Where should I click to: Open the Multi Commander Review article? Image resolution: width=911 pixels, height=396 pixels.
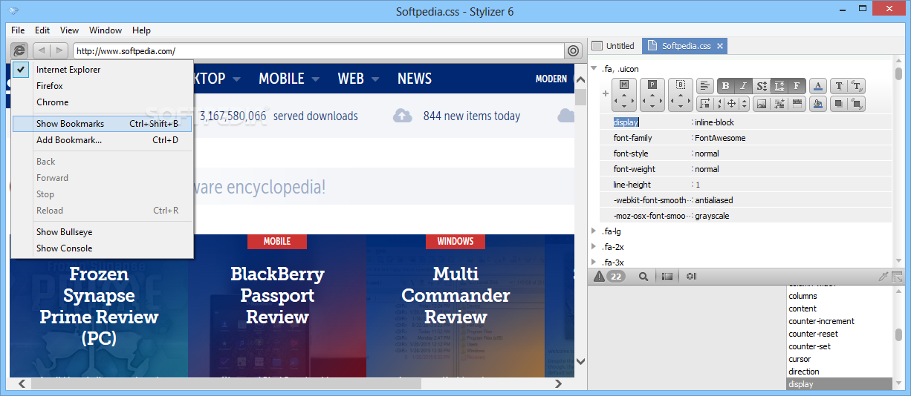tap(455, 296)
